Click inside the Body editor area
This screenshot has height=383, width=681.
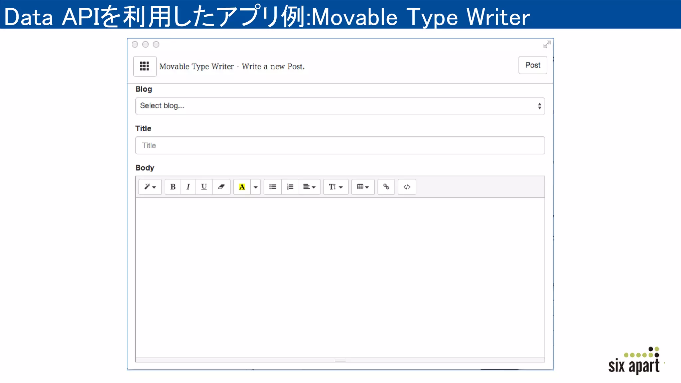340,278
